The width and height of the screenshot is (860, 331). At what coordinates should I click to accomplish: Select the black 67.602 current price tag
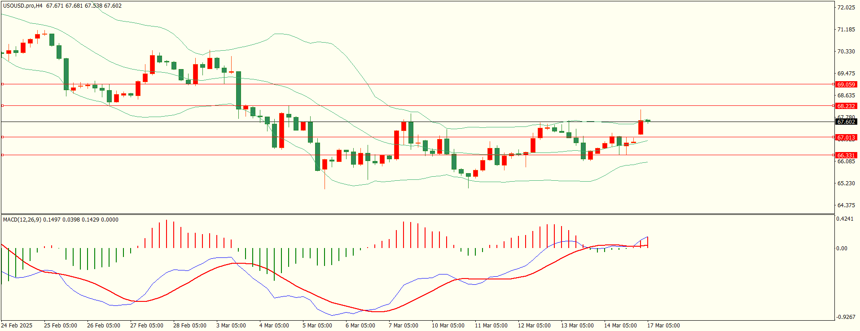[846, 122]
